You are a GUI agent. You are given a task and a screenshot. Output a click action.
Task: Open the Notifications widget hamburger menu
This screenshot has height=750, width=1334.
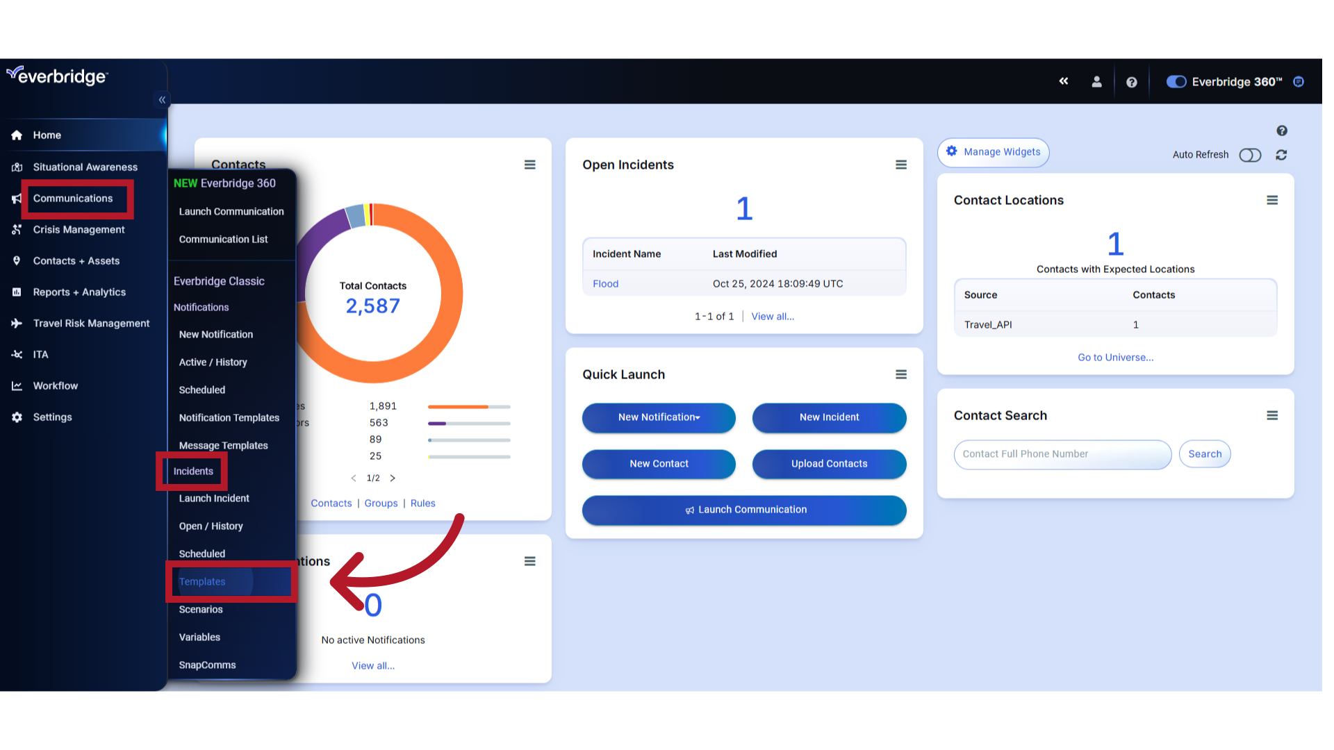point(530,561)
